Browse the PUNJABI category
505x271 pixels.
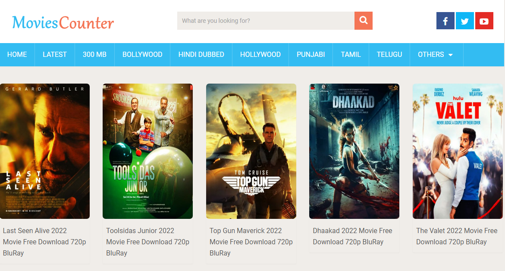pos(311,55)
